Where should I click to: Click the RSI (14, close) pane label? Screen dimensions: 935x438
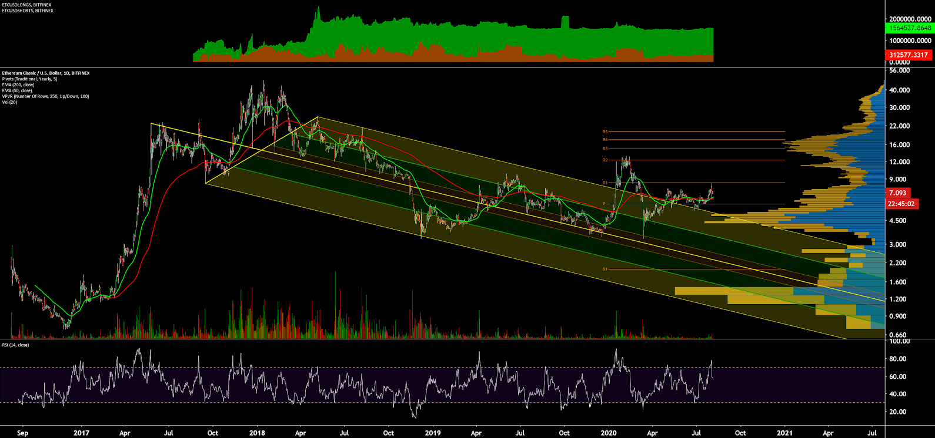click(x=15, y=345)
